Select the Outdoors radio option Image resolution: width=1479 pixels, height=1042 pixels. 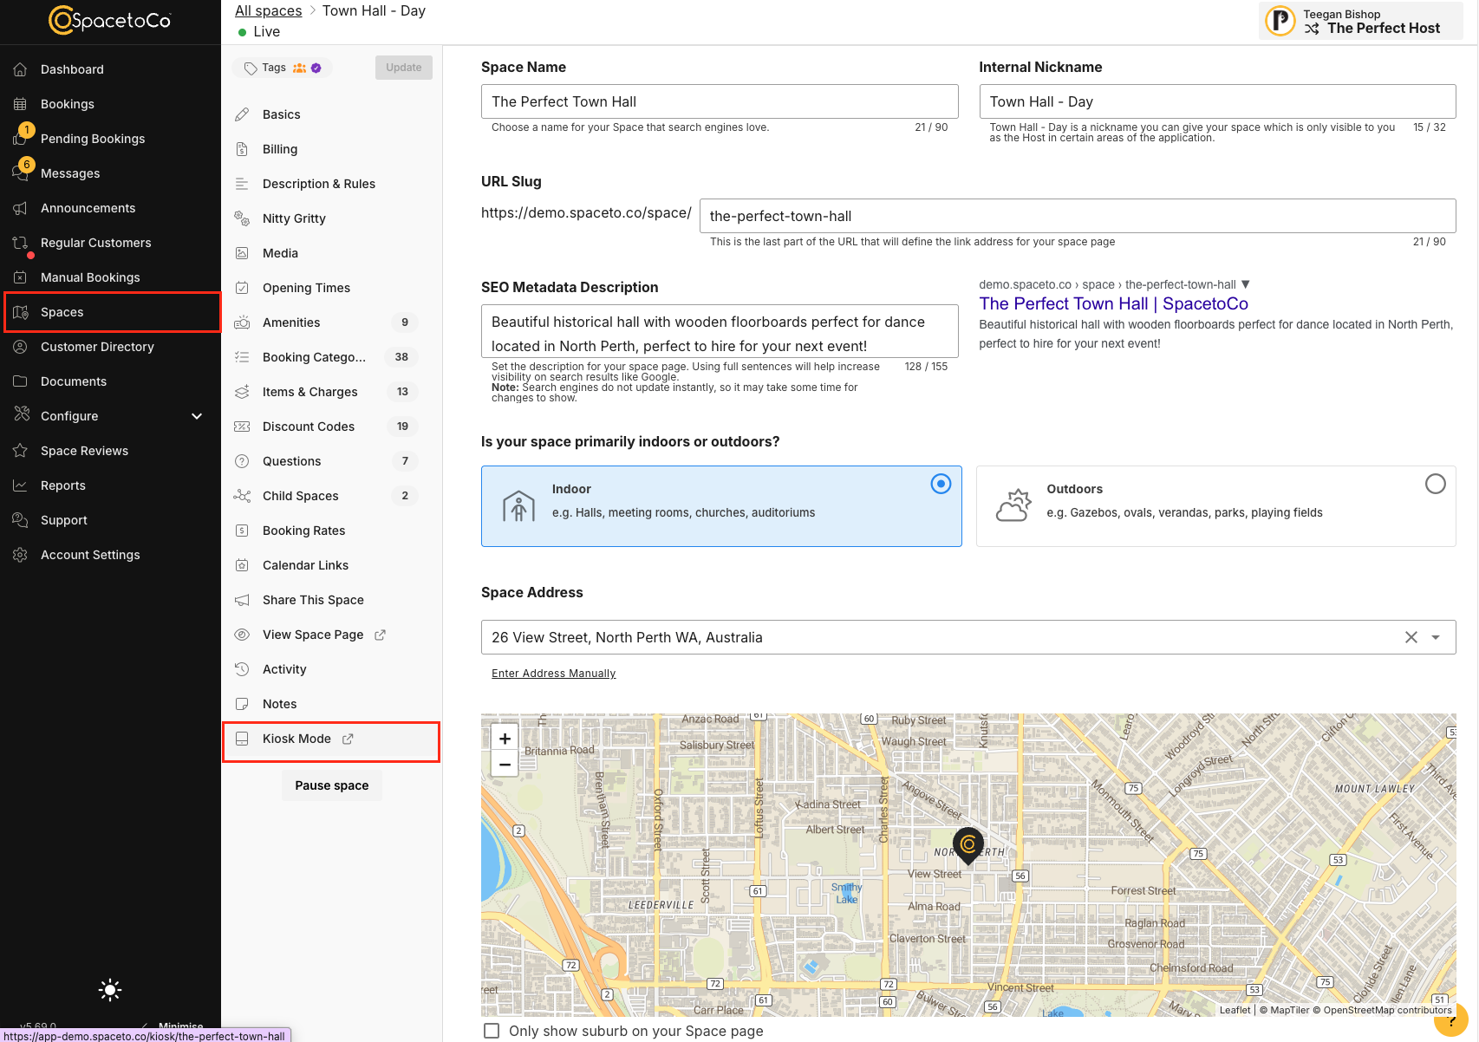[1436, 484]
